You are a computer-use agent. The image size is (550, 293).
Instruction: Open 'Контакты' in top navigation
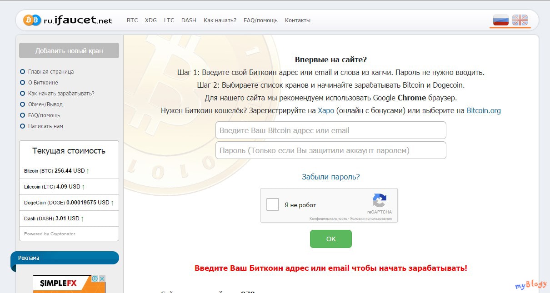298,20
